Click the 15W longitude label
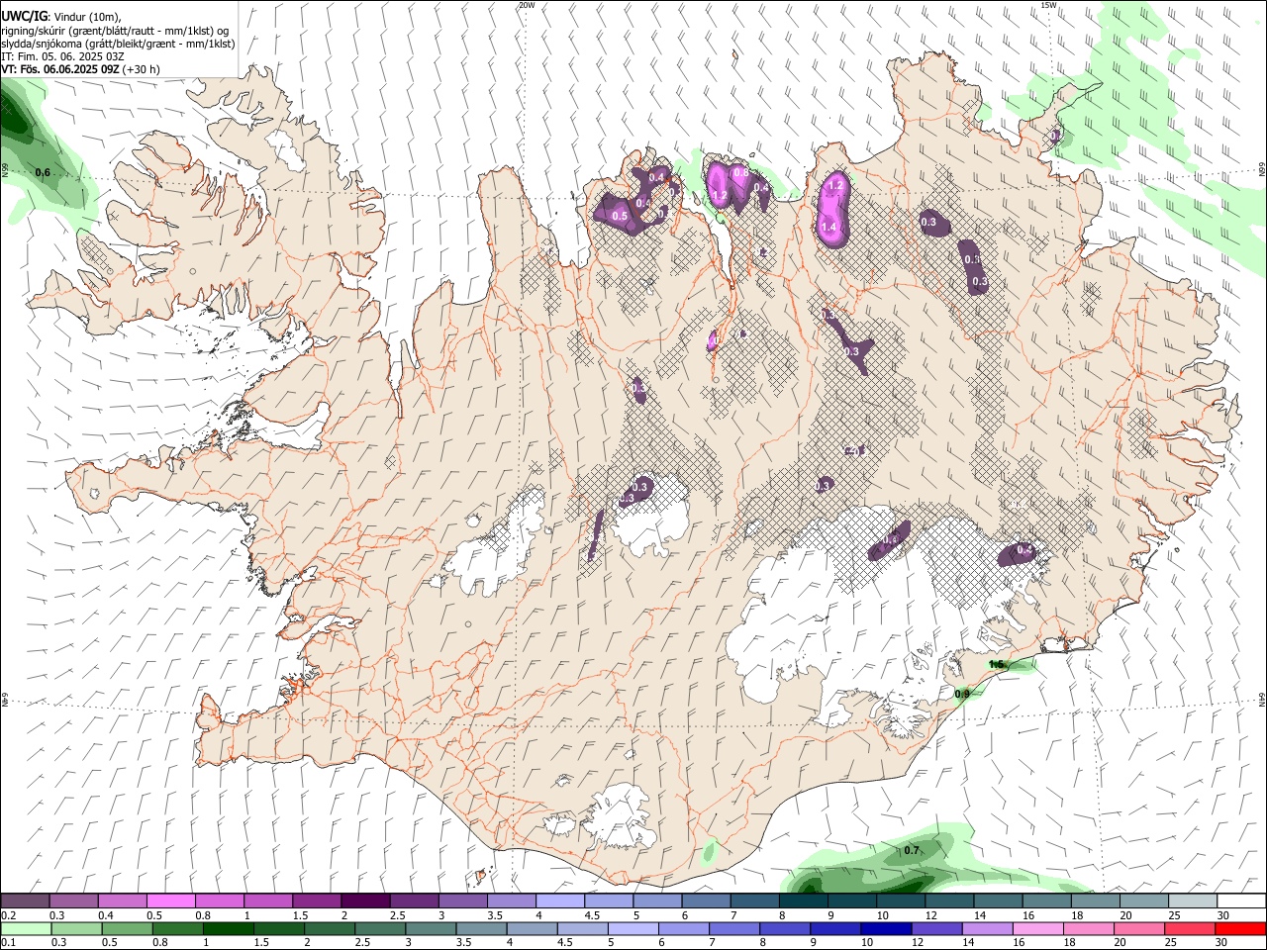The image size is (1267, 950). tap(1048, 5)
